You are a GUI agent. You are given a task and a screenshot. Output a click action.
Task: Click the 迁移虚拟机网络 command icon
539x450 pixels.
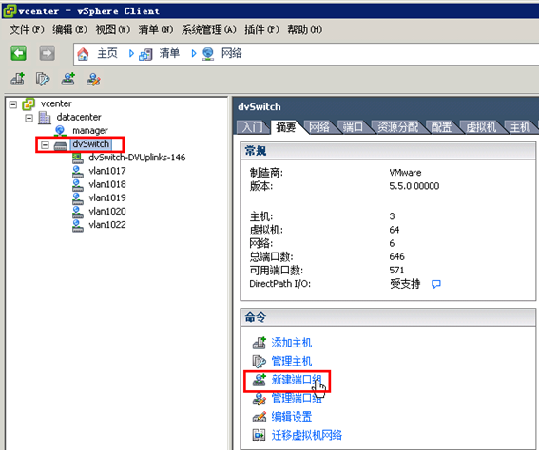260,435
